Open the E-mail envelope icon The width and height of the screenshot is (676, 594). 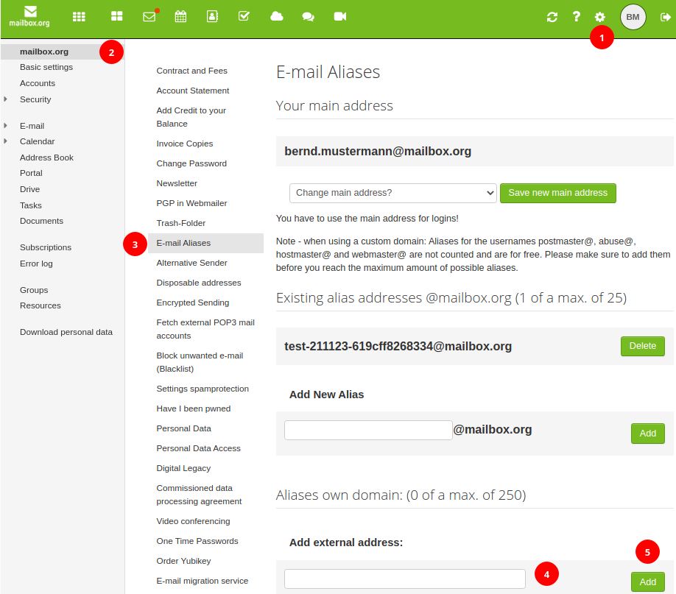click(149, 16)
